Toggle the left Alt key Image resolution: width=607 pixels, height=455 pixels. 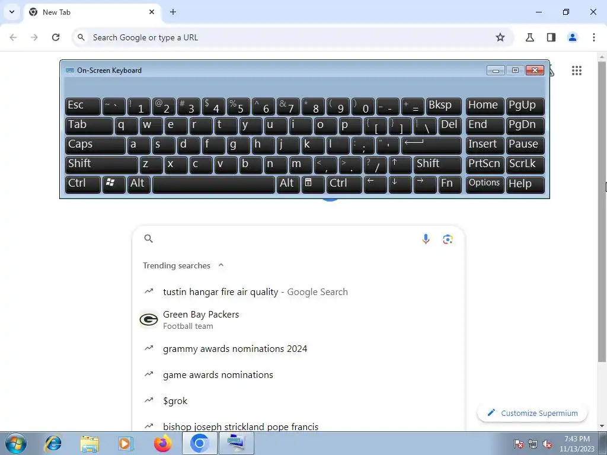139,184
